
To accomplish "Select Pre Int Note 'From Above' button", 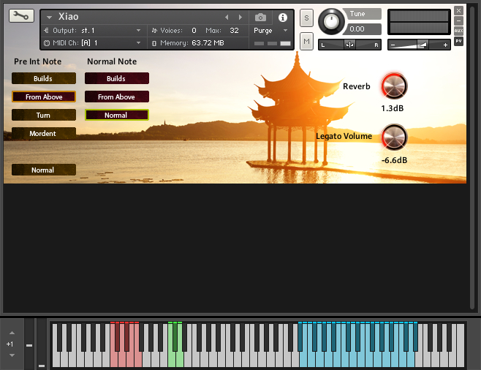I will (x=44, y=97).
